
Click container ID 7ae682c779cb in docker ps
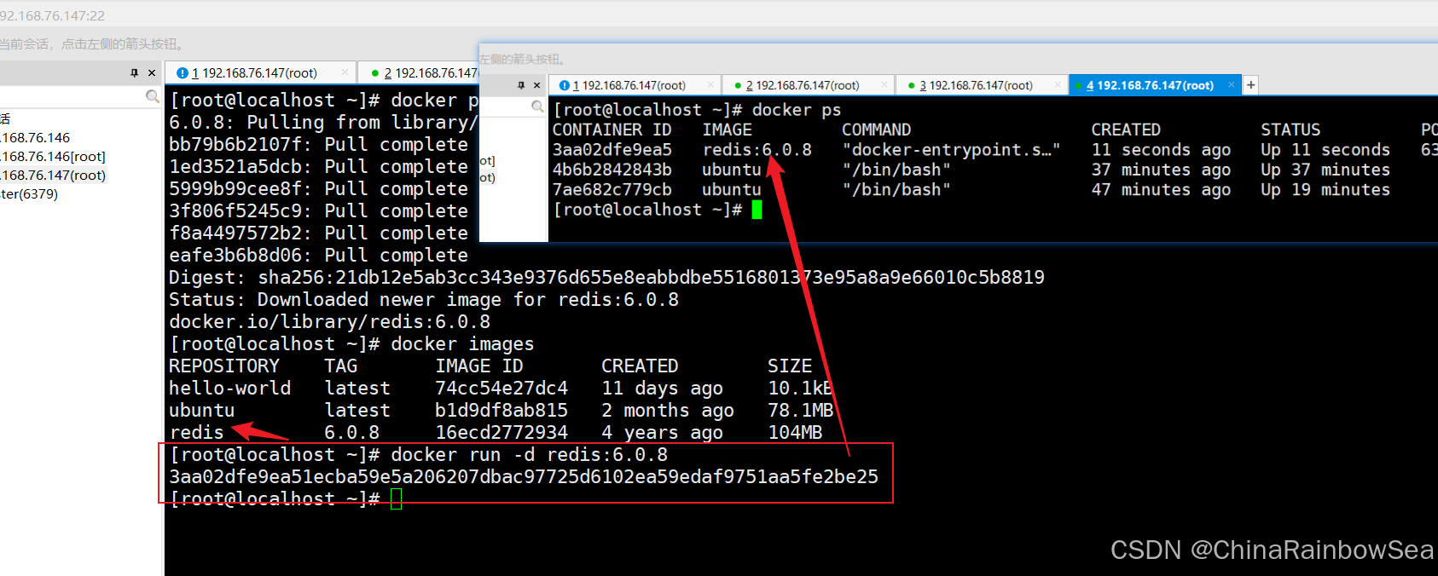(612, 189)
